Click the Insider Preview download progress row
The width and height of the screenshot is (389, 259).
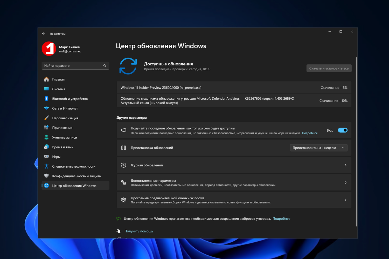[233, 87]
